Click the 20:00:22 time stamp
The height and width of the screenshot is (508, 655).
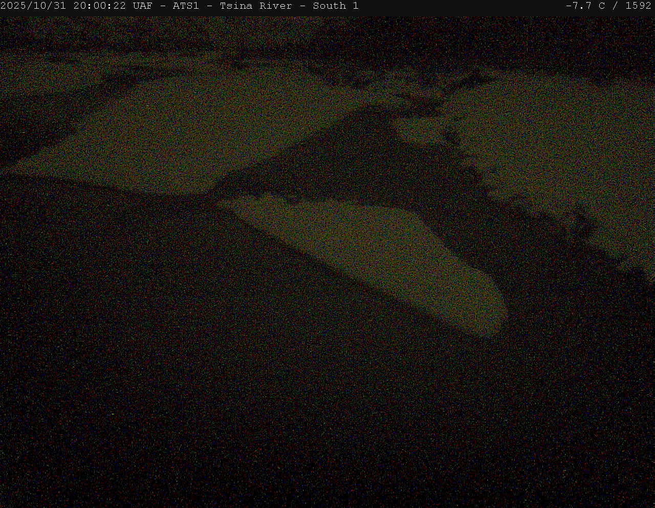pyautogui.click(x=100, y=6)
